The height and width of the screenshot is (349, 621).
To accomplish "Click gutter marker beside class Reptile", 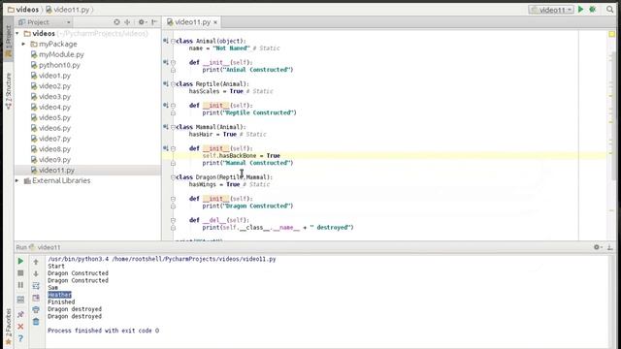I will pos(166,83).
